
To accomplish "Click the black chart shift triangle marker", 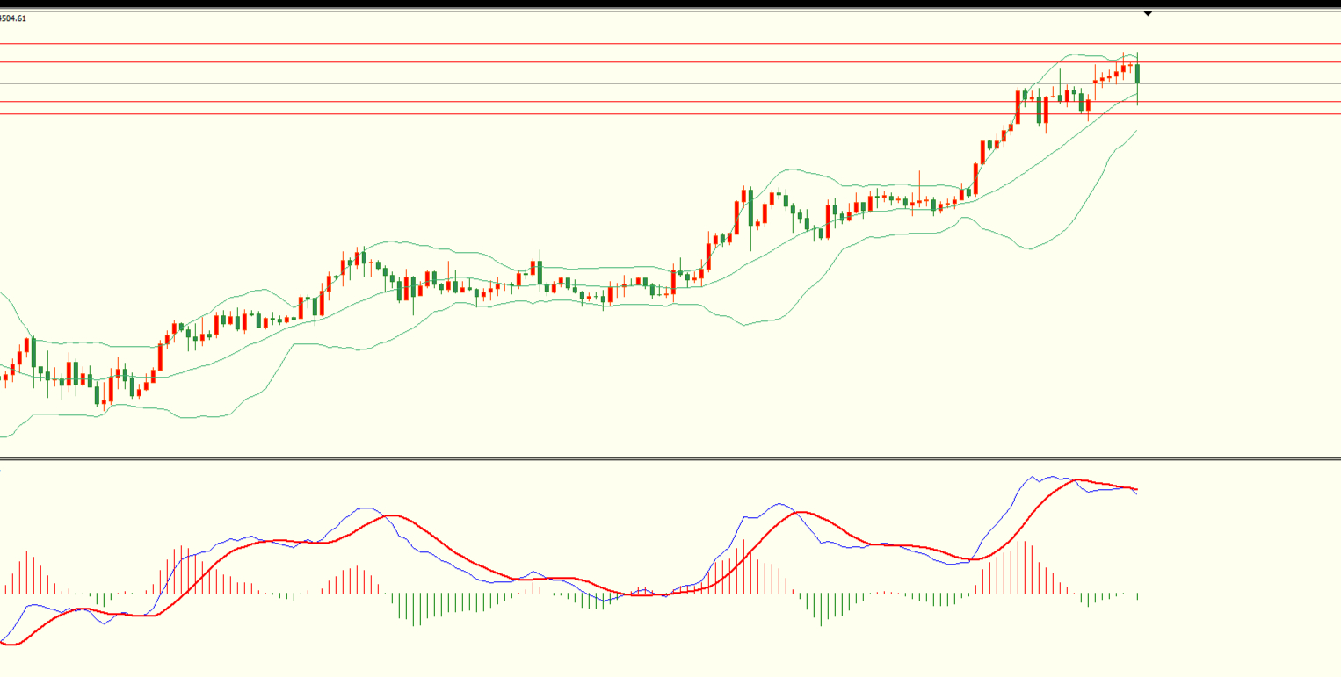I will click(x=1148, y=14).
